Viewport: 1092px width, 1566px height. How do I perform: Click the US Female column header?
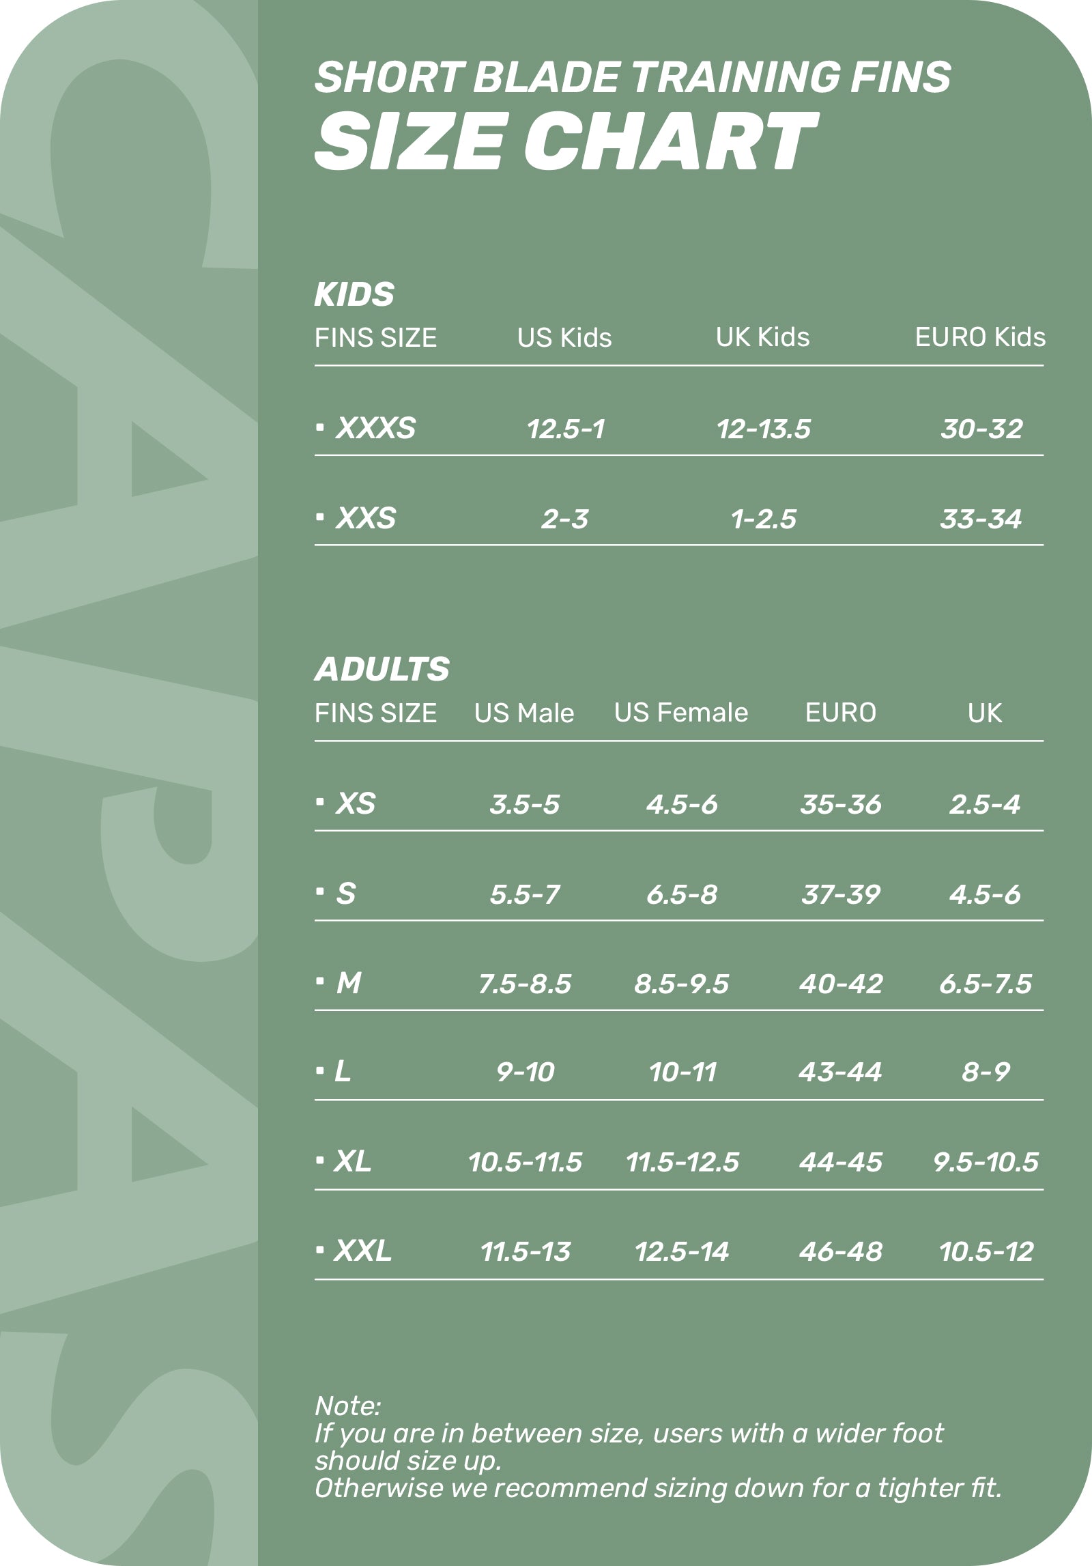click(681, 713)
